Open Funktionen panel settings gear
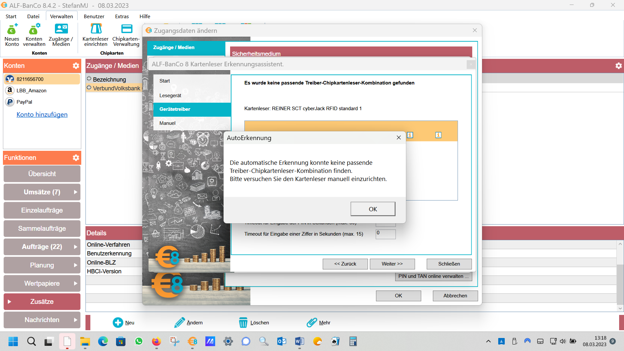This screenshot has height=351, width=624. 76,158
